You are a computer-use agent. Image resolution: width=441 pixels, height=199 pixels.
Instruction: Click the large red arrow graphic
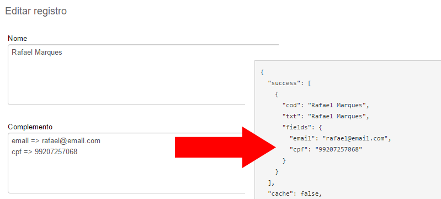[x=225, y=147]
